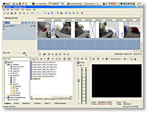Screen dimensions: 149x114
Task: Go to end of project
Action: (68, 54)
